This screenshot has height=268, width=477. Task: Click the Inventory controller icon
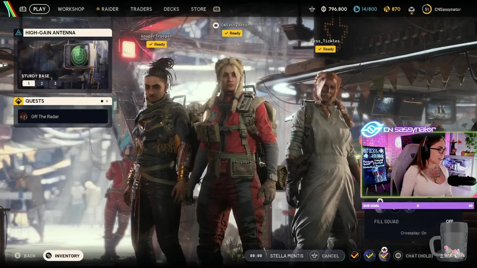pos(48,256)
